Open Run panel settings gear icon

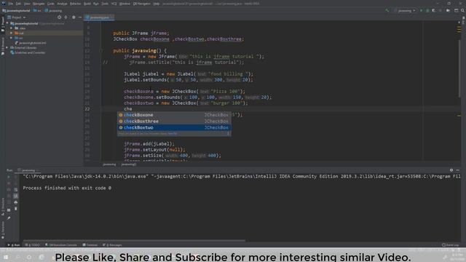tap(451, 170)
